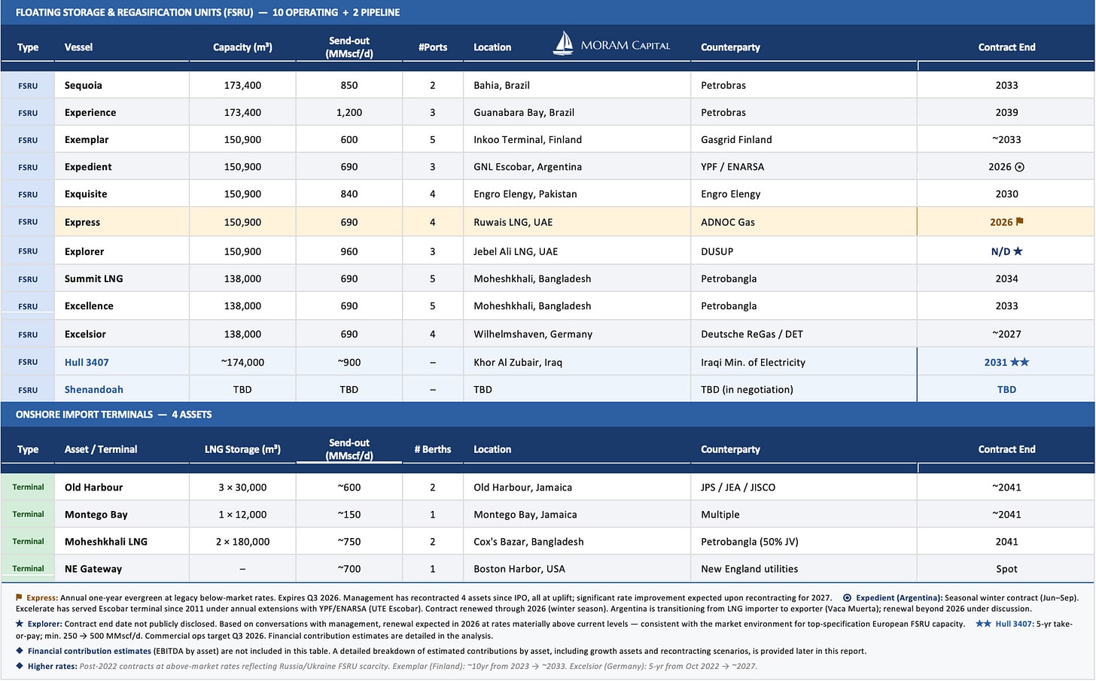The width and height of the screenshot is (1096, 681).
Task: Select the Terminal badge in Old Harbour's row
Action: point(28,487)
